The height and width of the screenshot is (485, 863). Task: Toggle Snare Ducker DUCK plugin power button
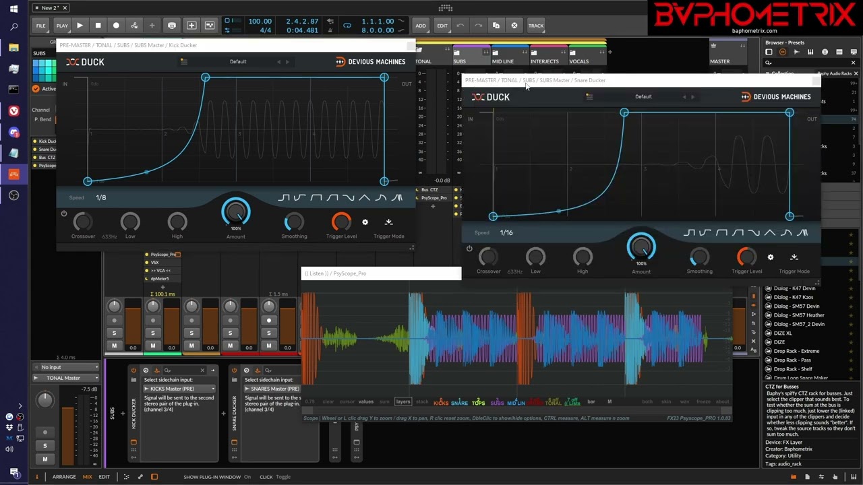(469, 249)
